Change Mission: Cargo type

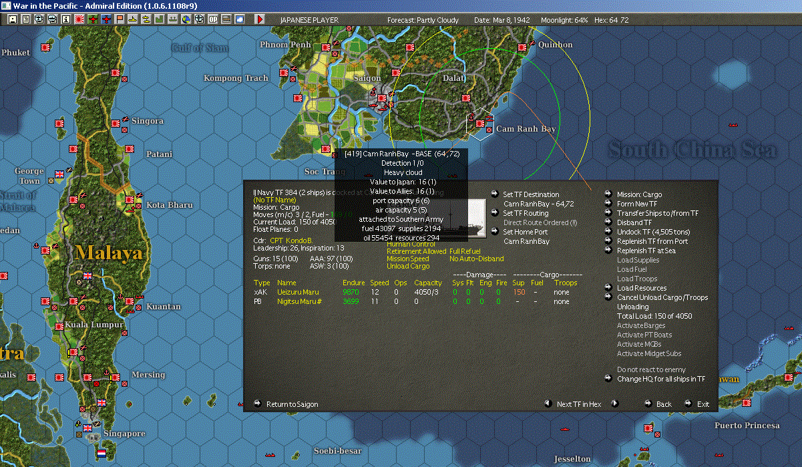click(x=639, y=194)
